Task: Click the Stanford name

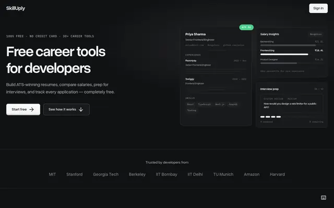Action: 74,174
